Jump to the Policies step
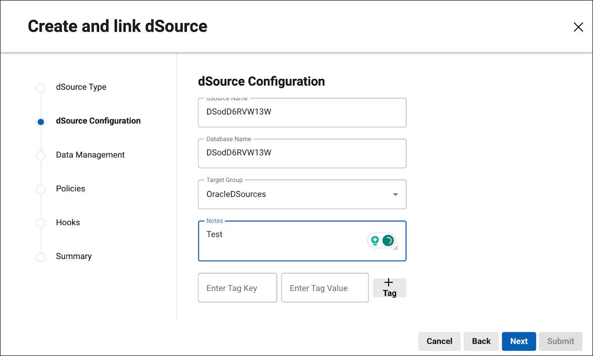This screenshot has height=356, width=593. (x=70, y=189)
